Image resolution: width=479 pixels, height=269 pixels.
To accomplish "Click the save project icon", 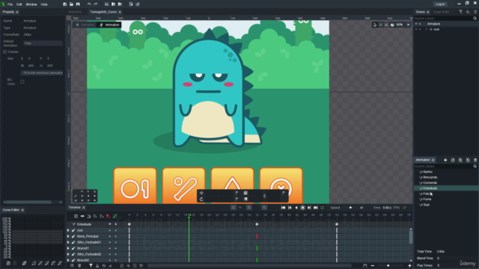I will [x=78, y=4].
